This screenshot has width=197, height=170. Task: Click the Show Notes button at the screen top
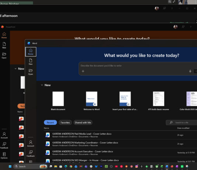point(16,3)
